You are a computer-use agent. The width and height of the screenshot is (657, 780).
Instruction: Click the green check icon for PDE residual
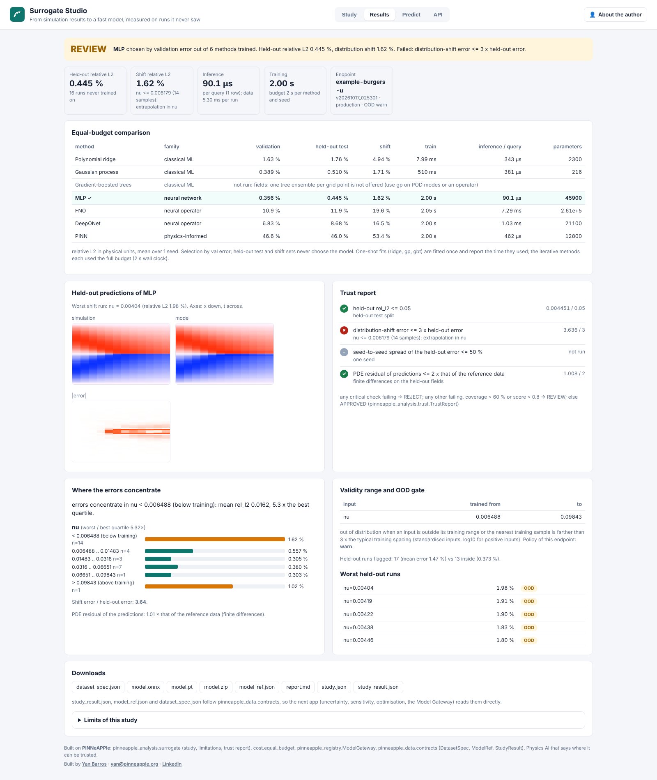point(344,374)
